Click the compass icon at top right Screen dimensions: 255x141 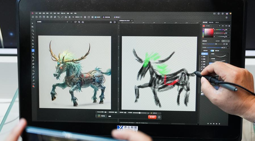(223, 14)
